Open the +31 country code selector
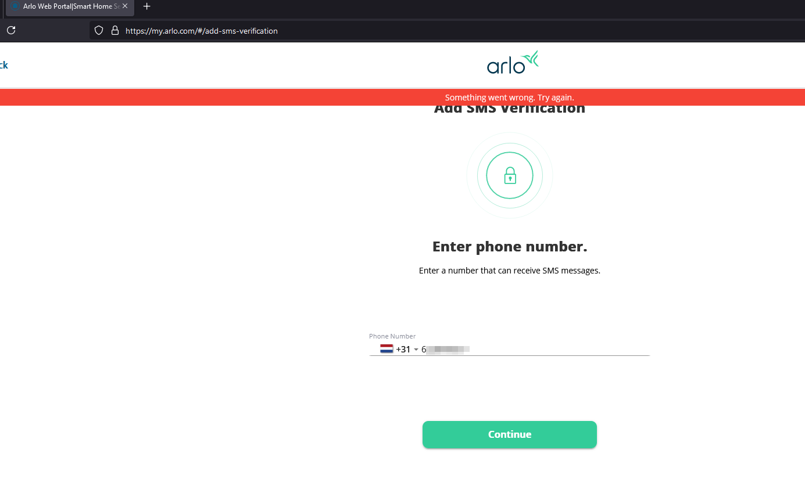 click(403, 349)
